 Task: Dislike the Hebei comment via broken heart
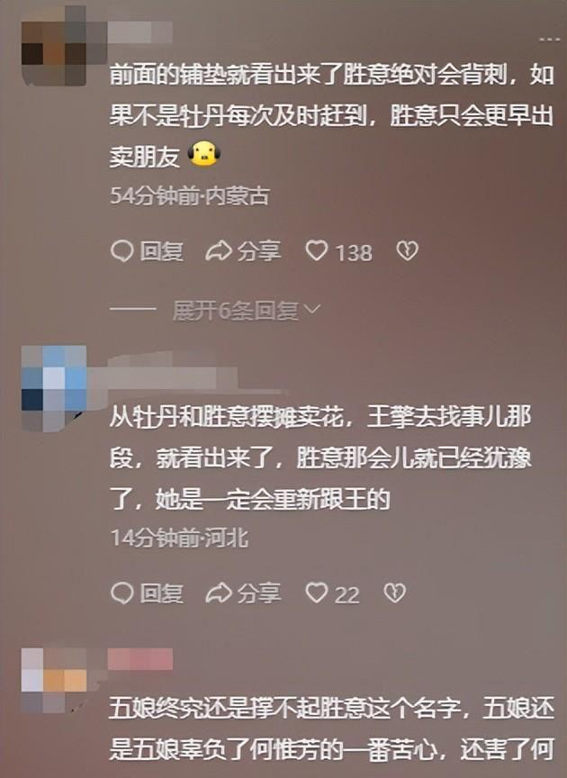click(395, 593)
